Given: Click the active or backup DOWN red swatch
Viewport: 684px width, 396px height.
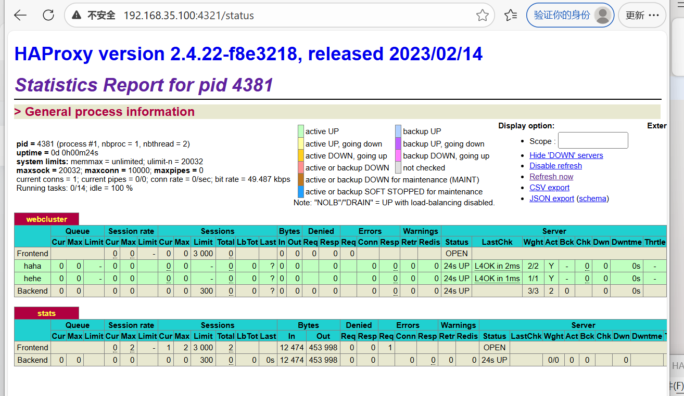Looking at the screenshot, I should tap(300, 167).
